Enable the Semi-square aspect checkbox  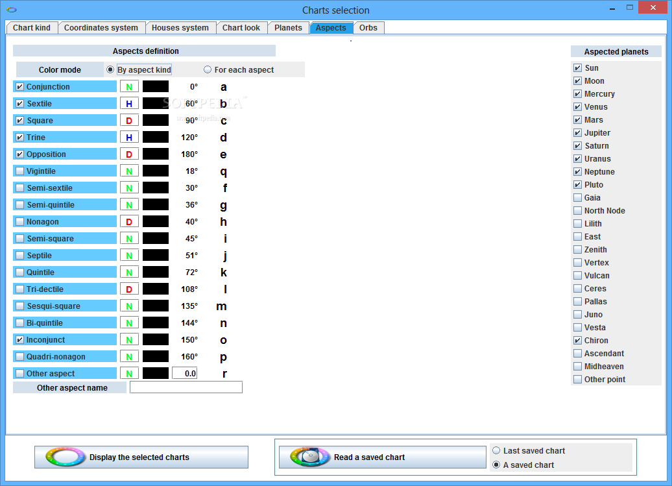point(19,238)
